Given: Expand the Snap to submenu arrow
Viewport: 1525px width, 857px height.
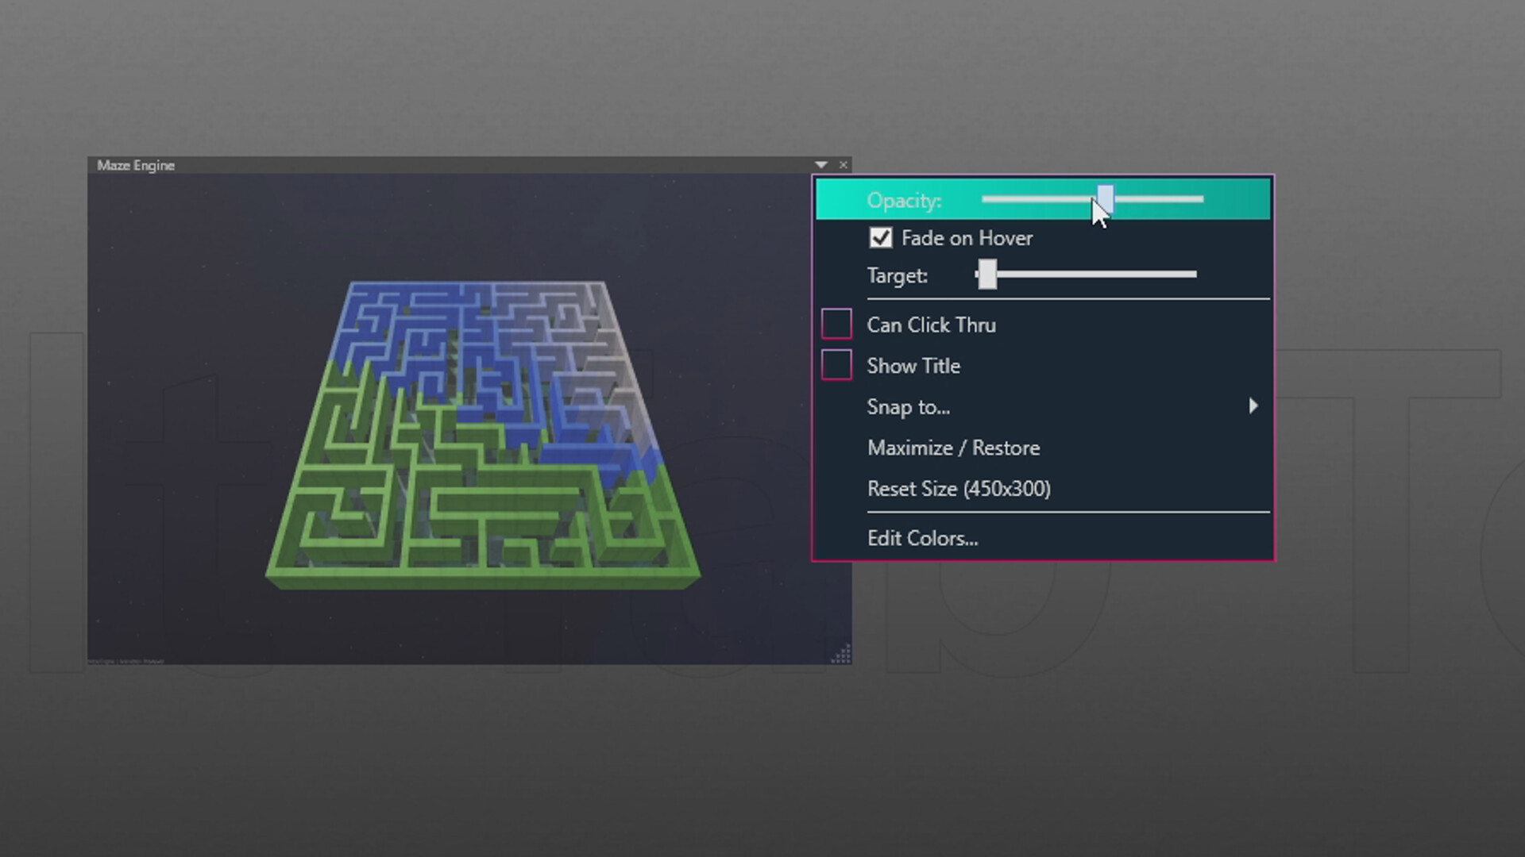Looking at the screenshot, I should point(1253,406).
